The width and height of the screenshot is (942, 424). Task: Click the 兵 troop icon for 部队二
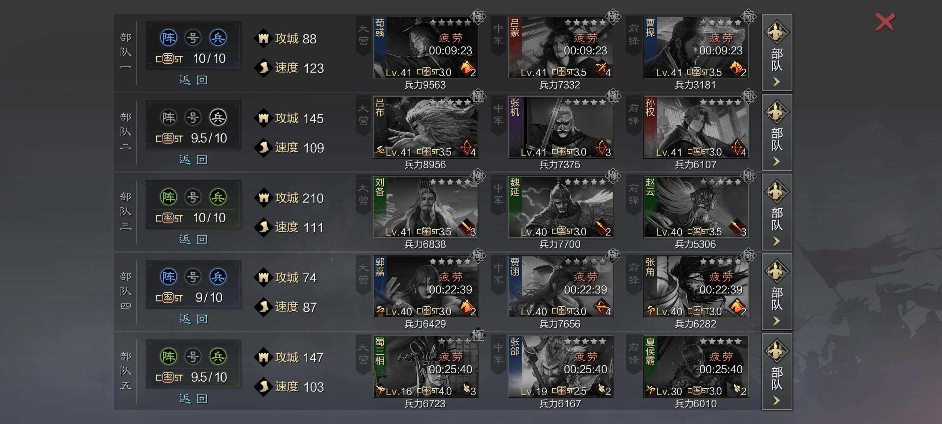[218, 117]
